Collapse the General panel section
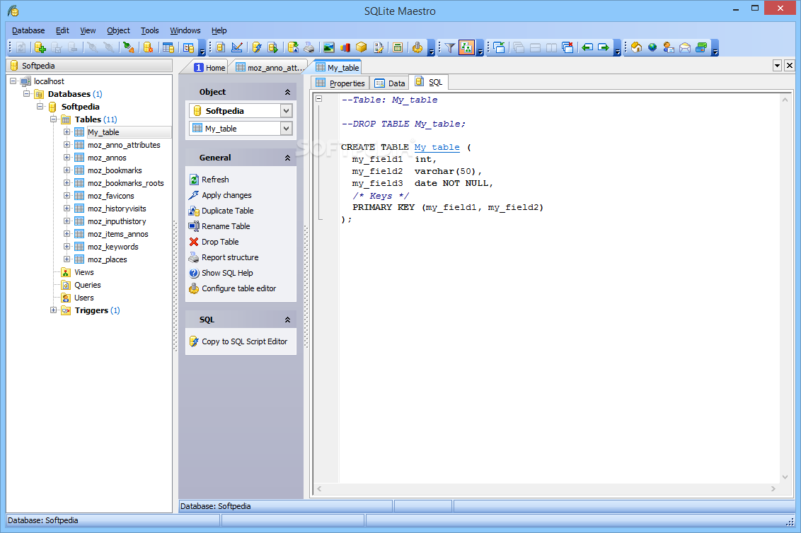 point(287,158)
